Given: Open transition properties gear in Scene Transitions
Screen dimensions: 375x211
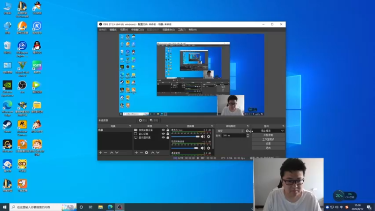Looking at the screenshot, I should [x=247, y=131].
